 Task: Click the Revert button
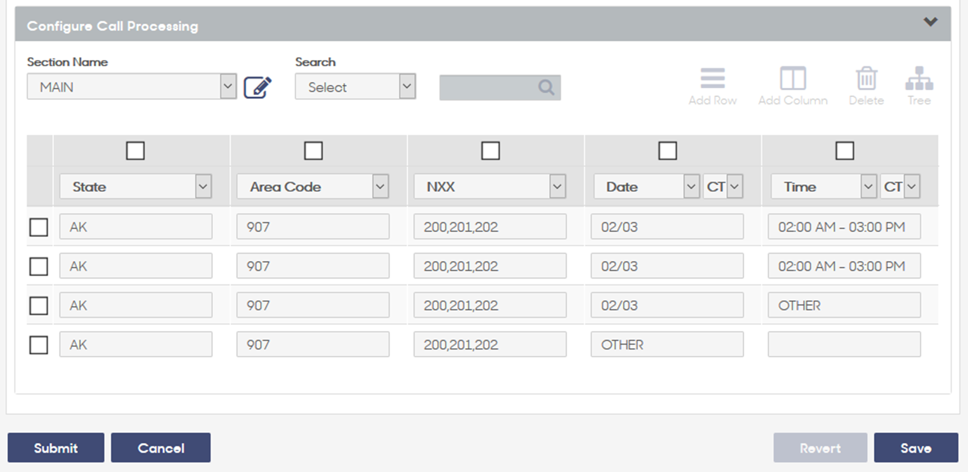(820, 448)
